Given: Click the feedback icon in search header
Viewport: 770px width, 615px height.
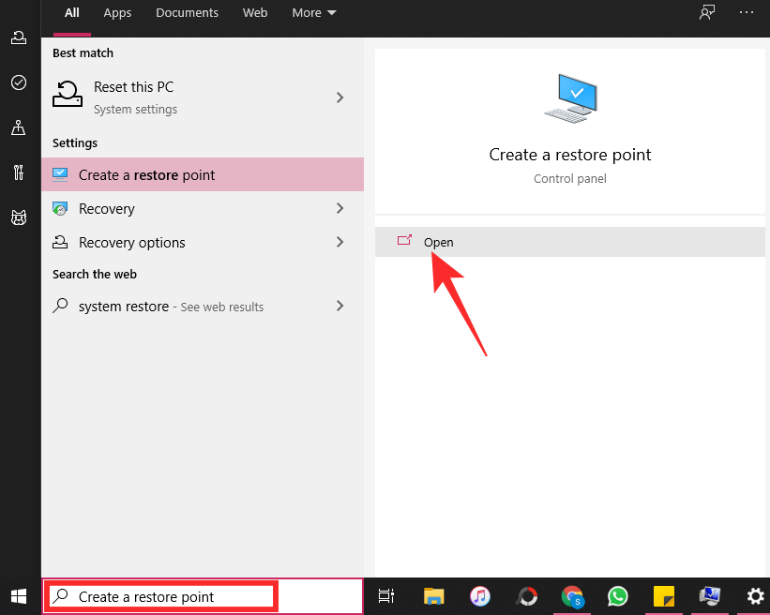Looking at the screenshot, I should pyautogui.click(x=706, y=13).
